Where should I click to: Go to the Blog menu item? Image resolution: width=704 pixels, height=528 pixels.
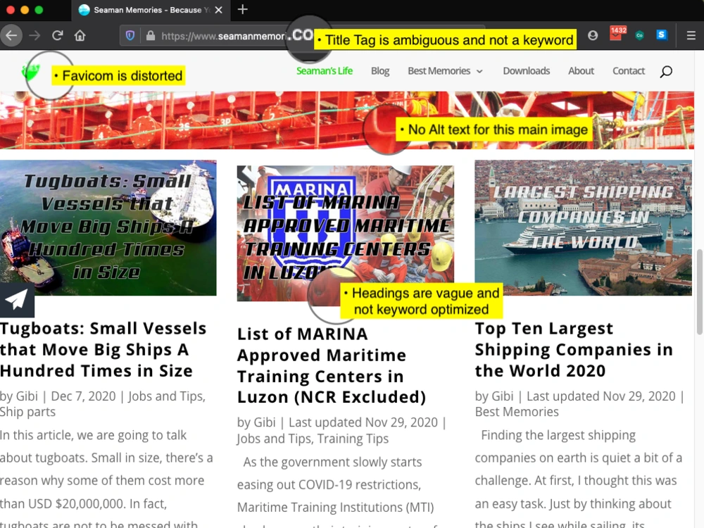pyautogui.click(x=380, y=71)
